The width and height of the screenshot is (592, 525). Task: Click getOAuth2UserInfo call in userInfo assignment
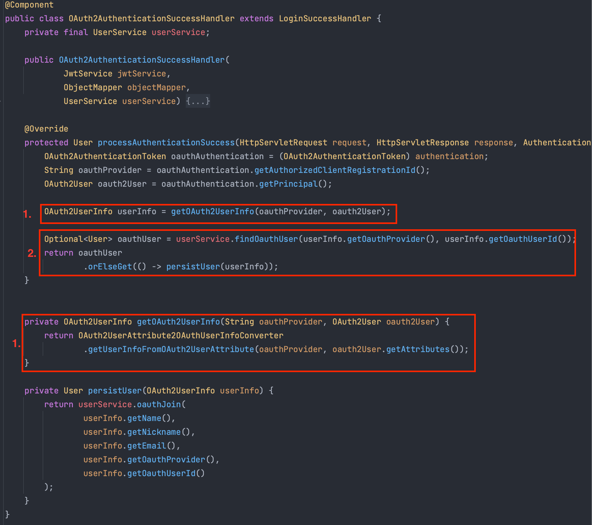[213, 211]
